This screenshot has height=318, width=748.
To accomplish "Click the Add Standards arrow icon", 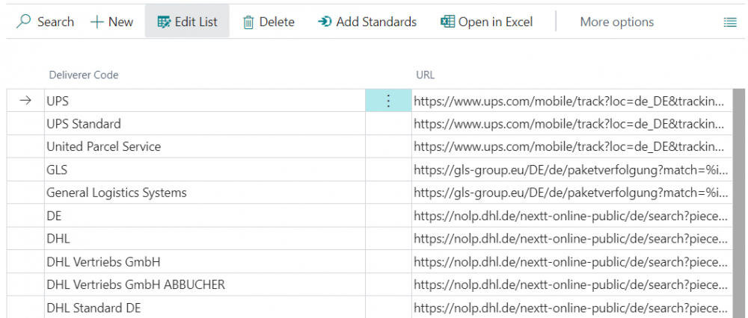I will point(325,22).
